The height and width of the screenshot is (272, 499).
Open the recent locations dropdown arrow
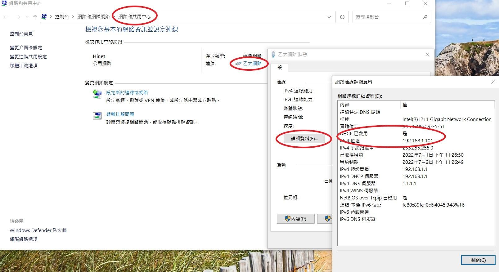pos(27,17)
